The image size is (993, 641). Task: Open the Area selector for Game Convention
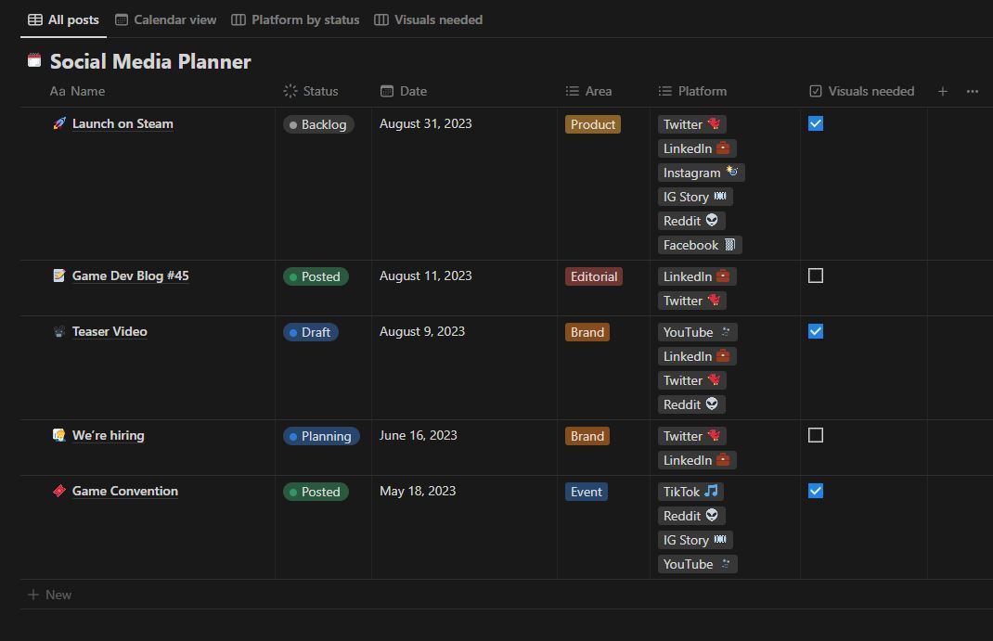click(x=587, y=492)
